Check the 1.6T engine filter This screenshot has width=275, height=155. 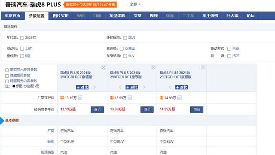click(x=22, y=49)
